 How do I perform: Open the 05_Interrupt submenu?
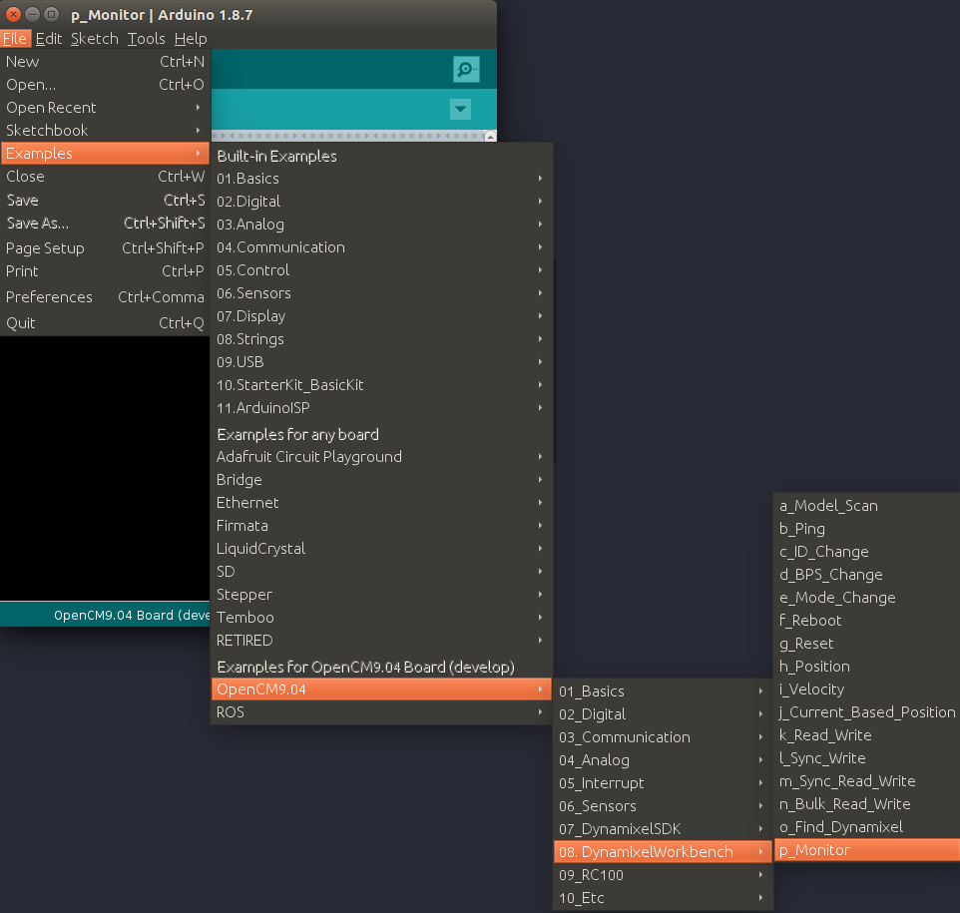(x=663, y=783)
